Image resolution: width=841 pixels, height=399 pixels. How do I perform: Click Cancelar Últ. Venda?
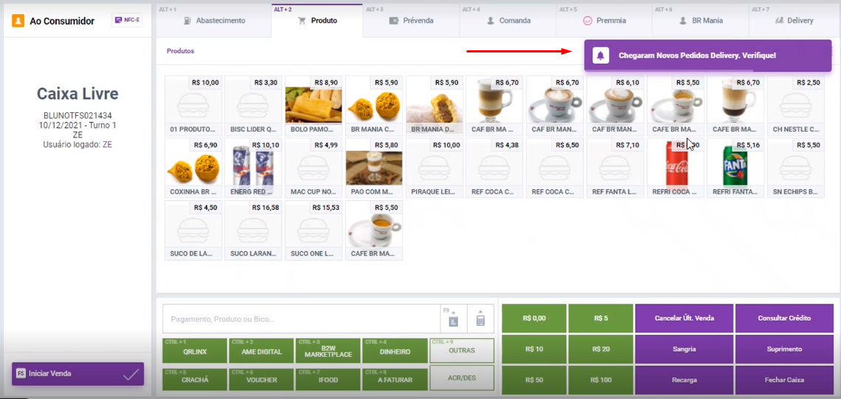[x=684, y=318]
